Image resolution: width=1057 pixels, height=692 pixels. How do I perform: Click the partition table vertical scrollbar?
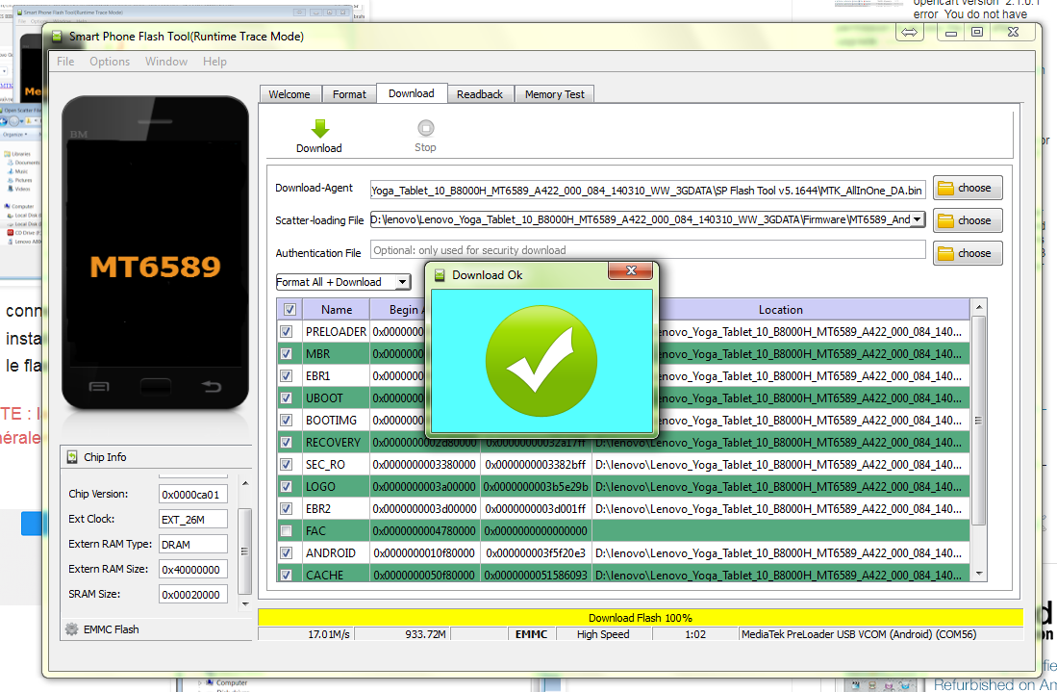click(x=979, y=439)
